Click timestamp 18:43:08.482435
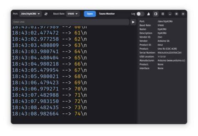The height and width of the screenshot is (136, 198). click(x=35, y=107)
